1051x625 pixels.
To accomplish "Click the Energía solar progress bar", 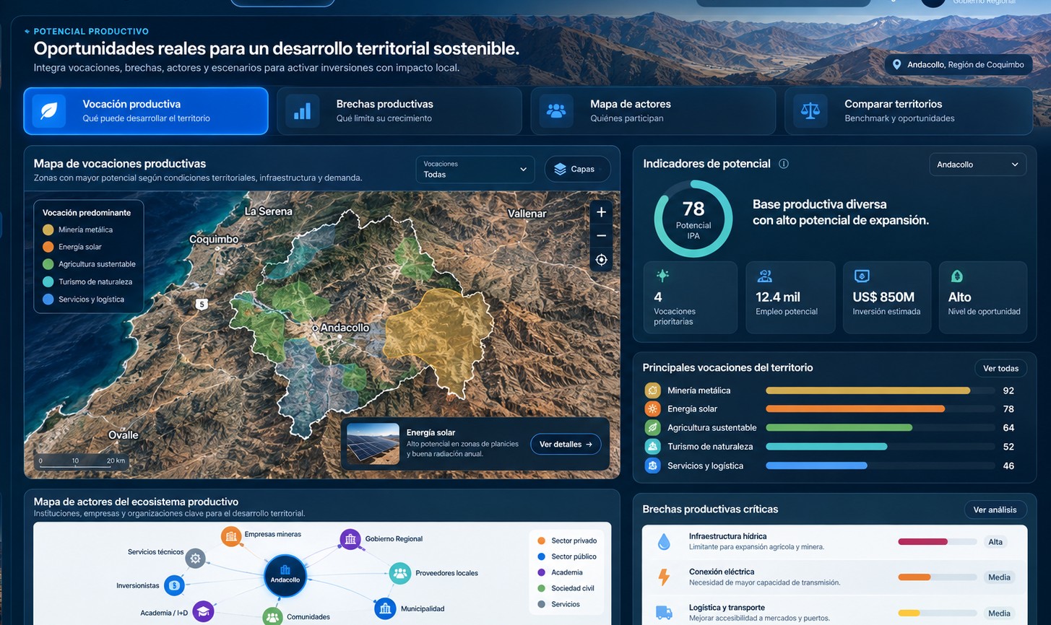I will click(x=880, y=409).
